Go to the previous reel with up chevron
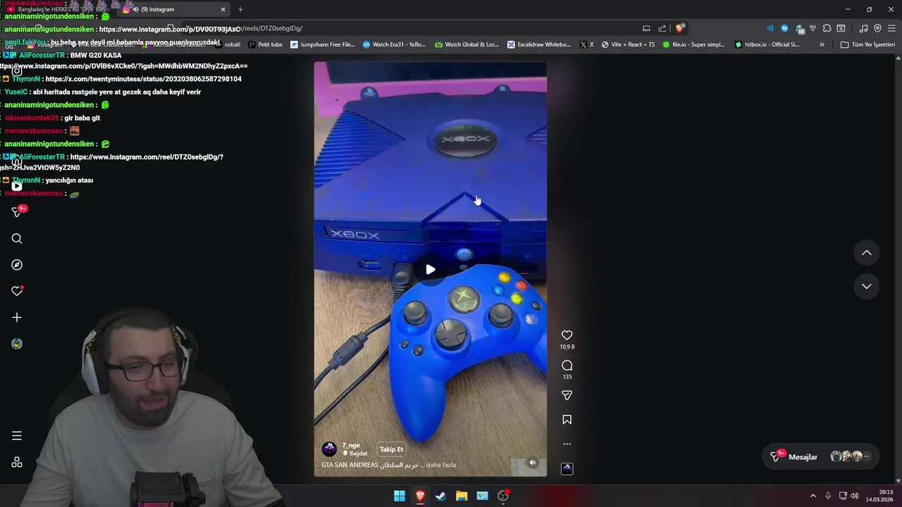This screenshot has height=507, width=902. [867, 253]
